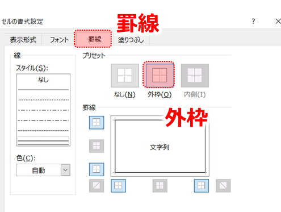Click the help question mark button
The height and width of the screenshot is (212, 281).
tap(253, 21)
